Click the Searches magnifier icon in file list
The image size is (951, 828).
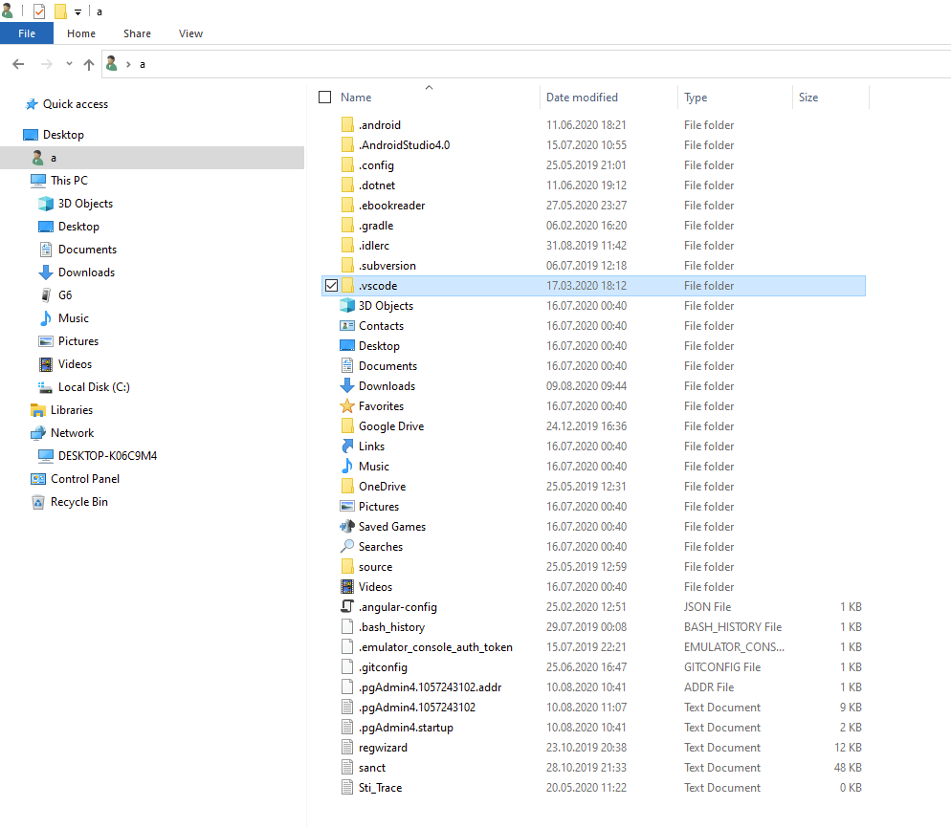coord(347,546)
